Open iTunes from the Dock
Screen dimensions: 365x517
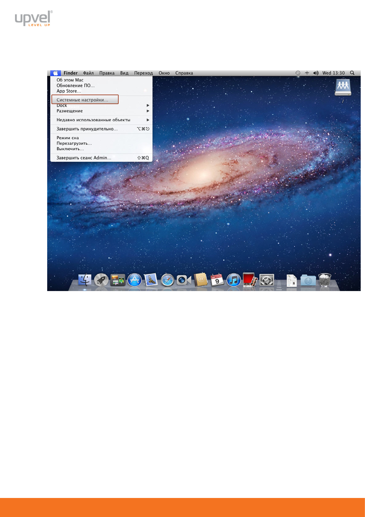(x=234, y=280)
